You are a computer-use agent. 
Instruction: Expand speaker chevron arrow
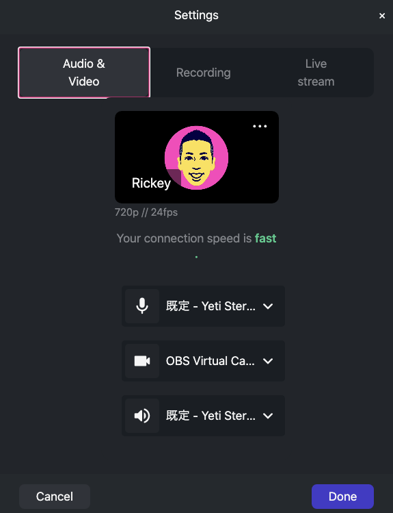point(268,416)
